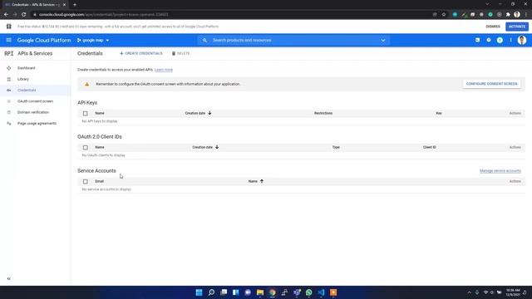
Task: Open Dashboard in sidebar
Action: coord(26,68)
